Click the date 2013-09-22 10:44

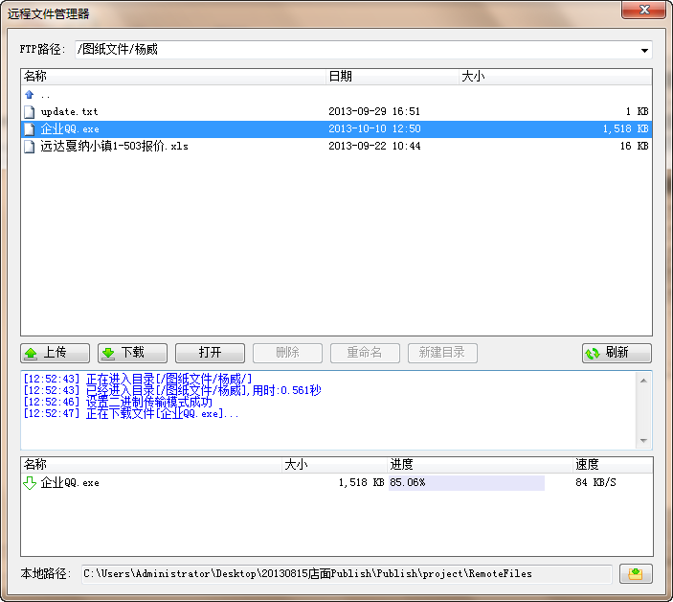click(374, 146)
